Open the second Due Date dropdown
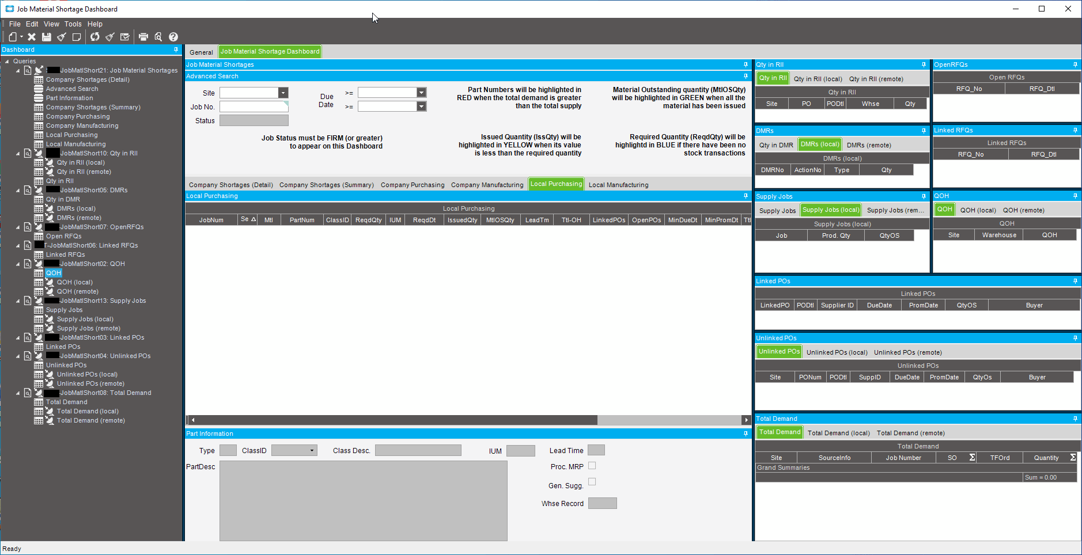Screen dimensions: 1082x555 tap(422, 107)
